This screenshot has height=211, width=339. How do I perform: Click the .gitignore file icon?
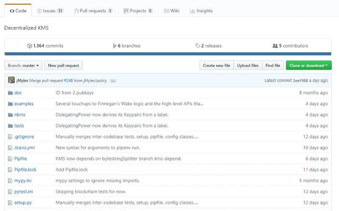pyautogui.click(x=10, y=137)
